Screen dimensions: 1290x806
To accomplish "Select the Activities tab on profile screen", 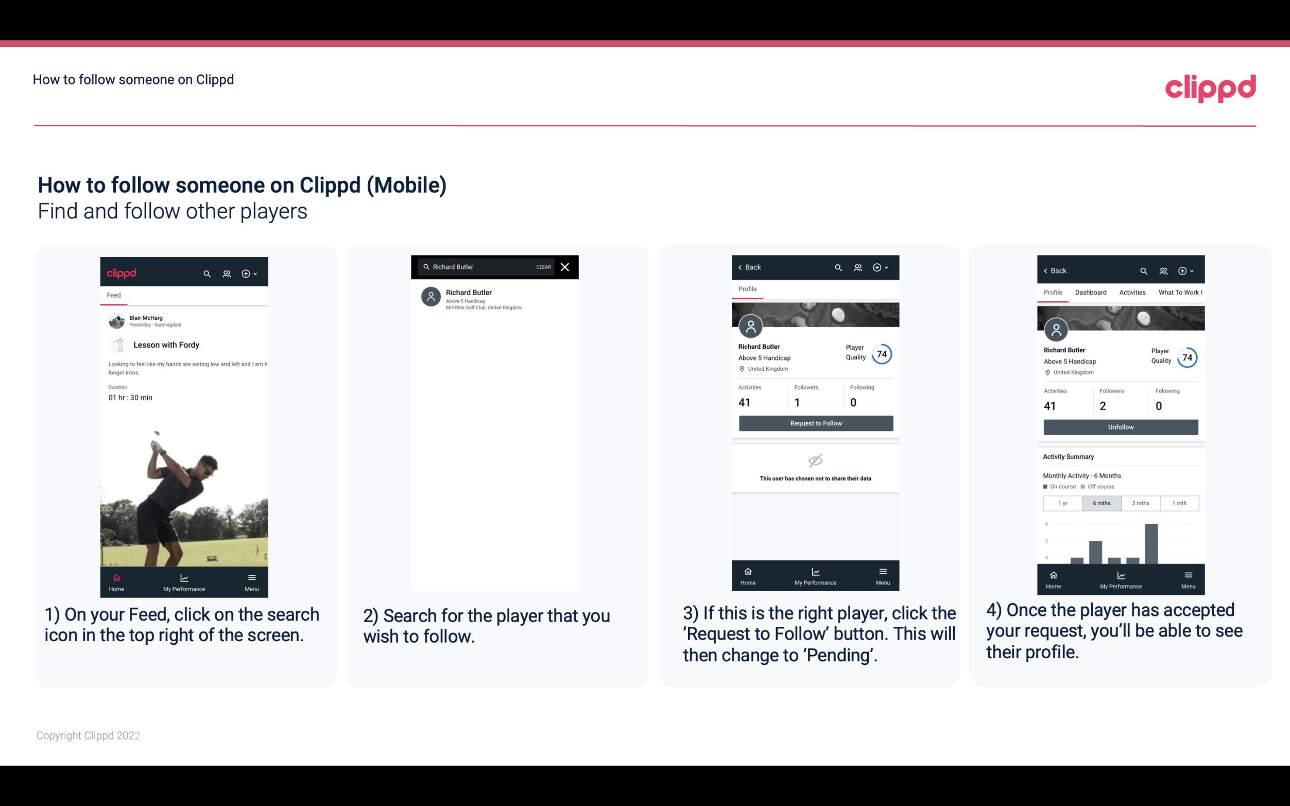I will coord(1132,293).
